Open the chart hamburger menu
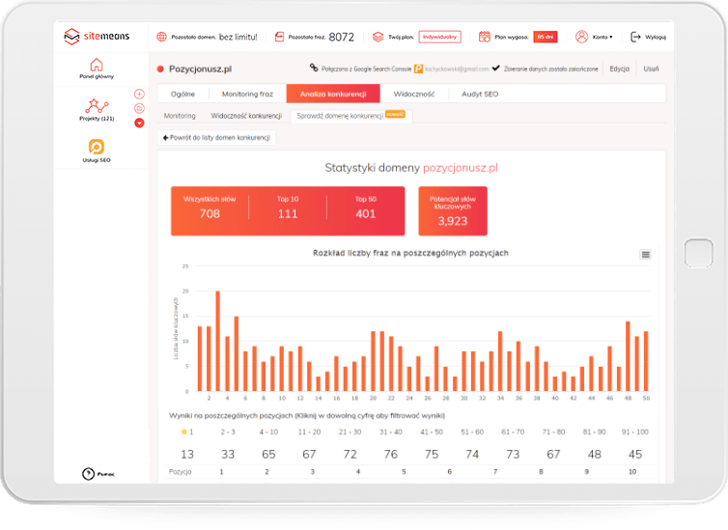The height and width of the screenshot is (530, 728). point(646,254)
